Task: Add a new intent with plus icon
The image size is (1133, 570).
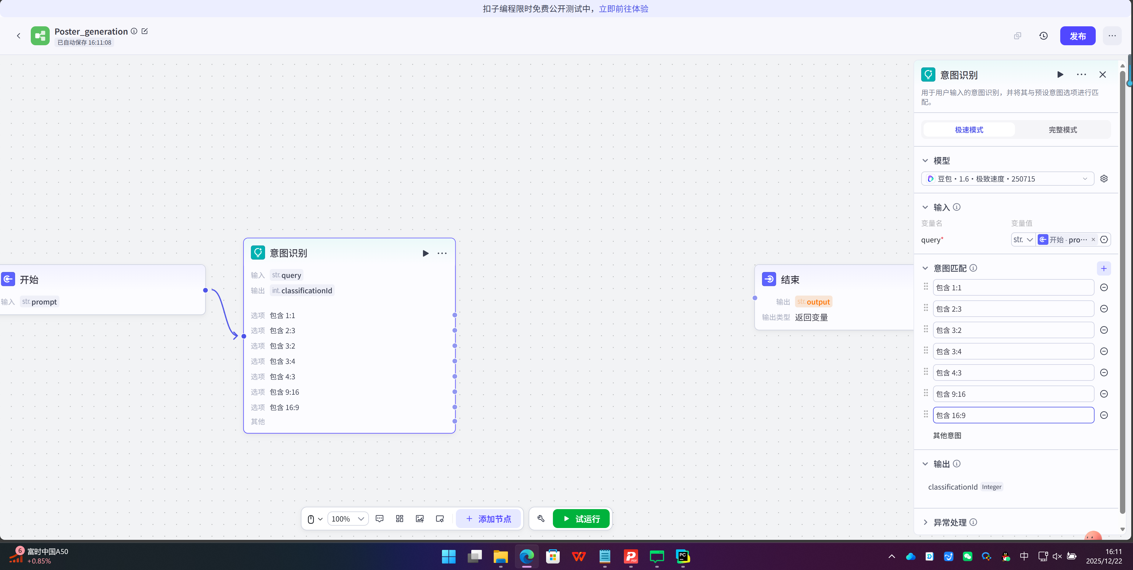Action: pos(1103,268)
